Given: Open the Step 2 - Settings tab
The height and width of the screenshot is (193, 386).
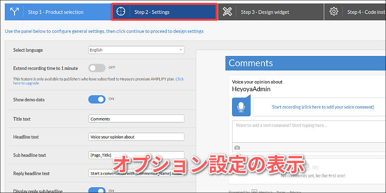Looking at the screenshot, I should click(164, 12).
